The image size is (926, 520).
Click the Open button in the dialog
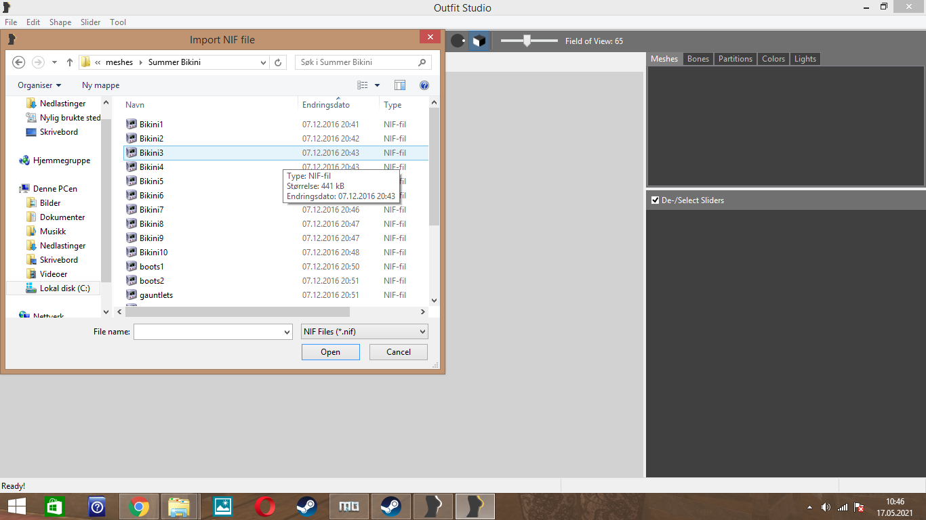[331, 352]
